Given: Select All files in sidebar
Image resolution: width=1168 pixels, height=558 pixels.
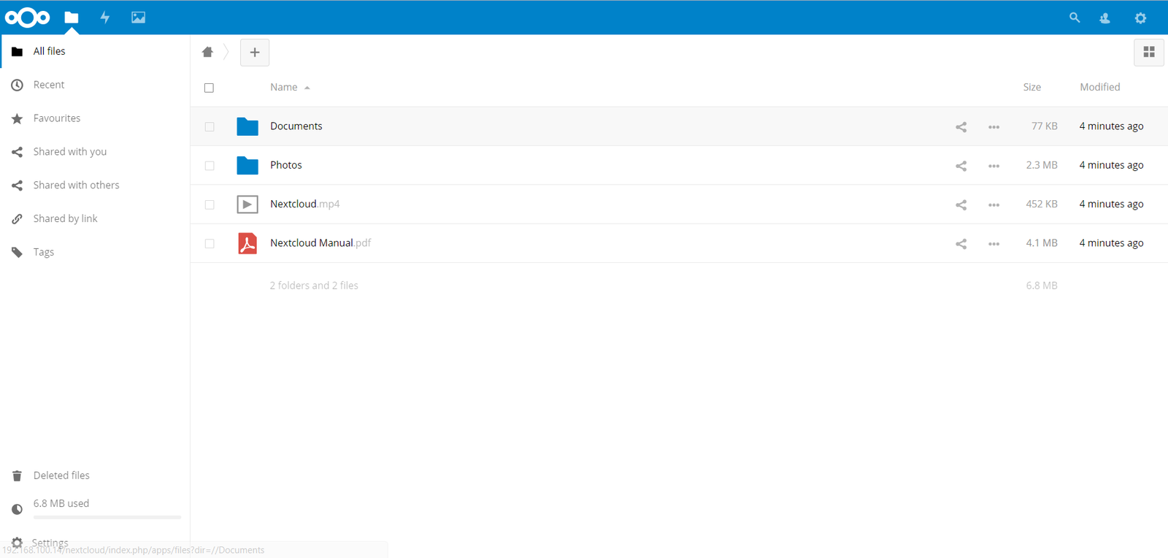Looking at the screenshot, I should point(95,51).
